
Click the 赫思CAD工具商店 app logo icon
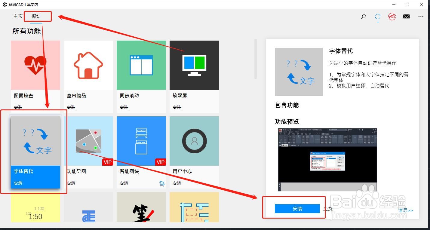click(x=5, y=5)
